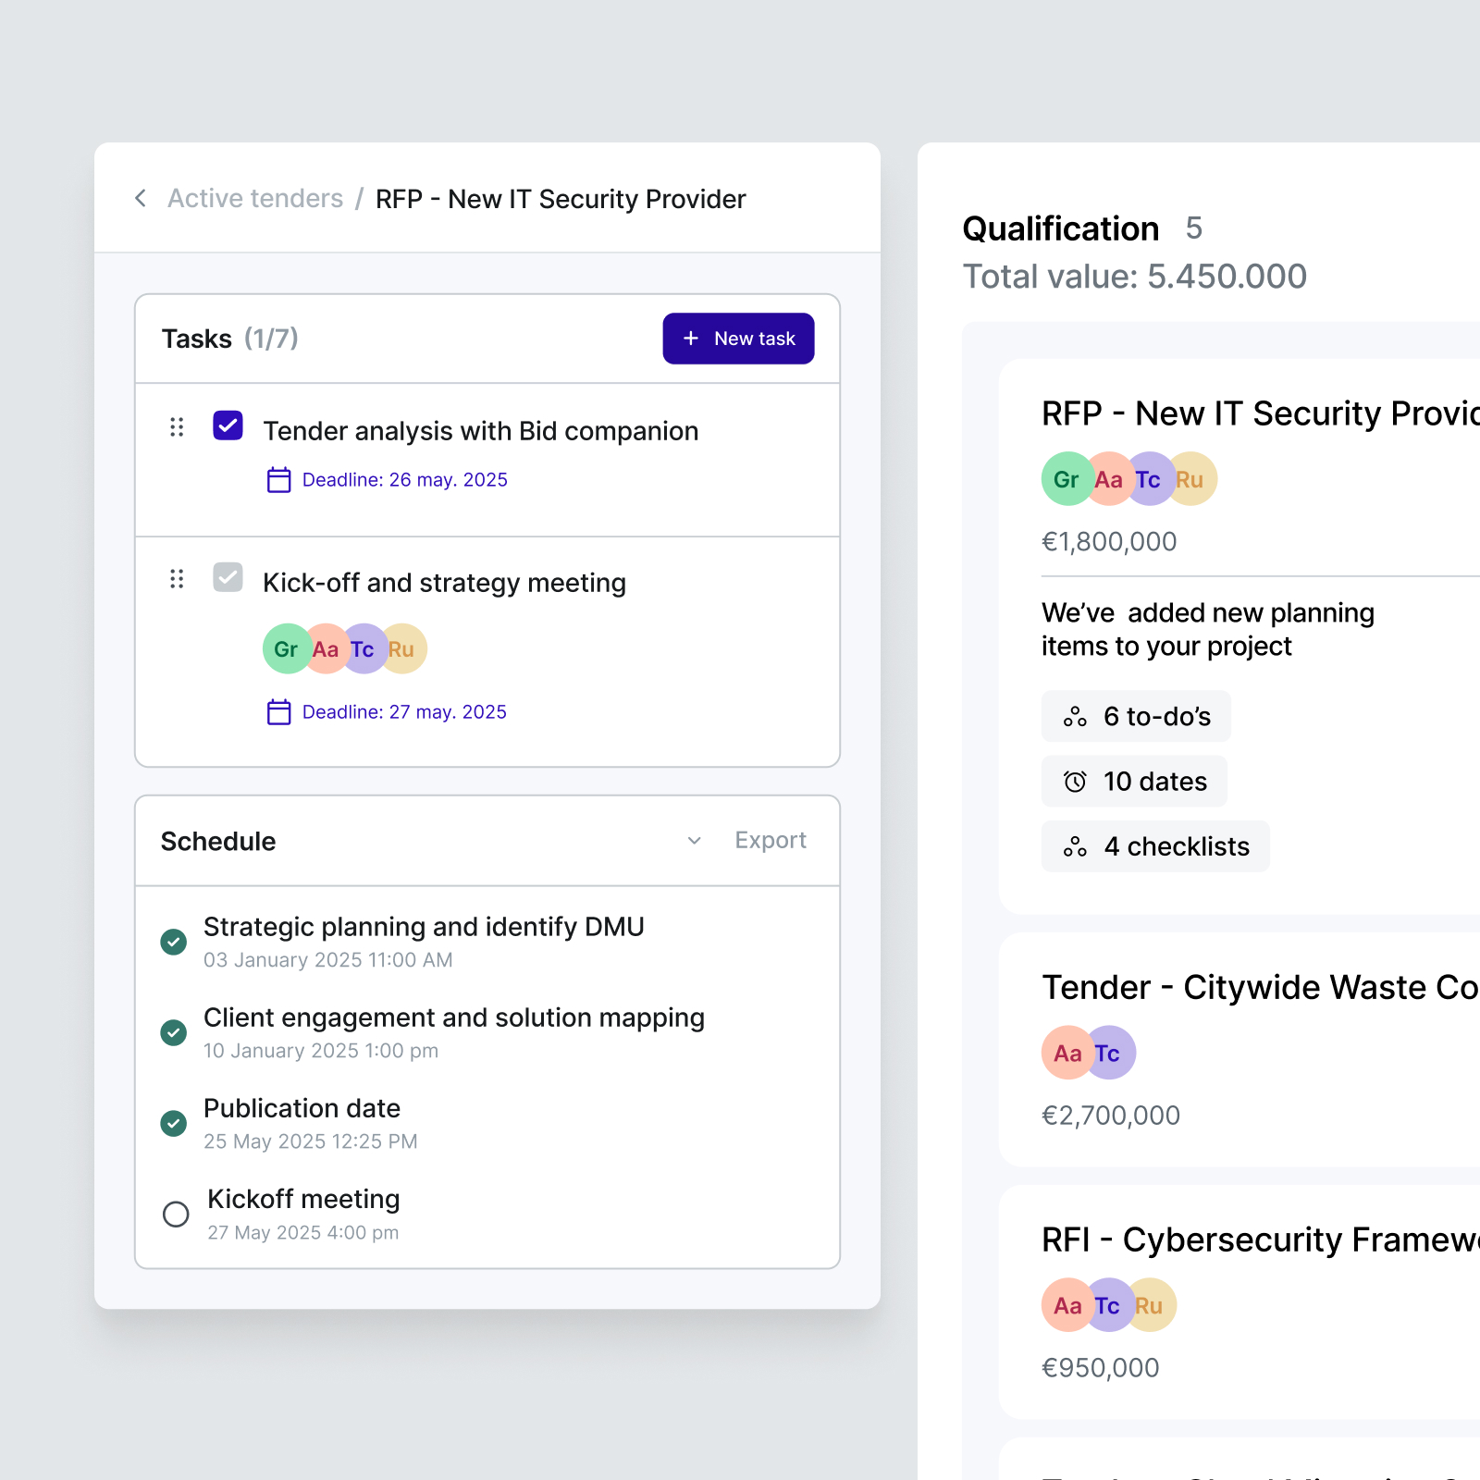Viewport: 1480px width, 1480px height.
Task: Open RFP - New IT Security card title
Action: coord(1260,413)
